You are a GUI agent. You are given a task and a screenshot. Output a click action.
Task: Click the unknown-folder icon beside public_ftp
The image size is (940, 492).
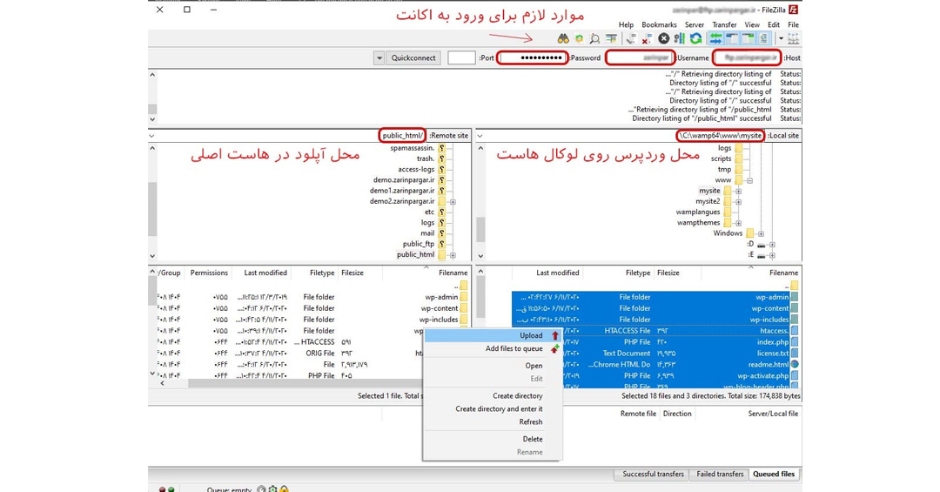tap(442, 244)
